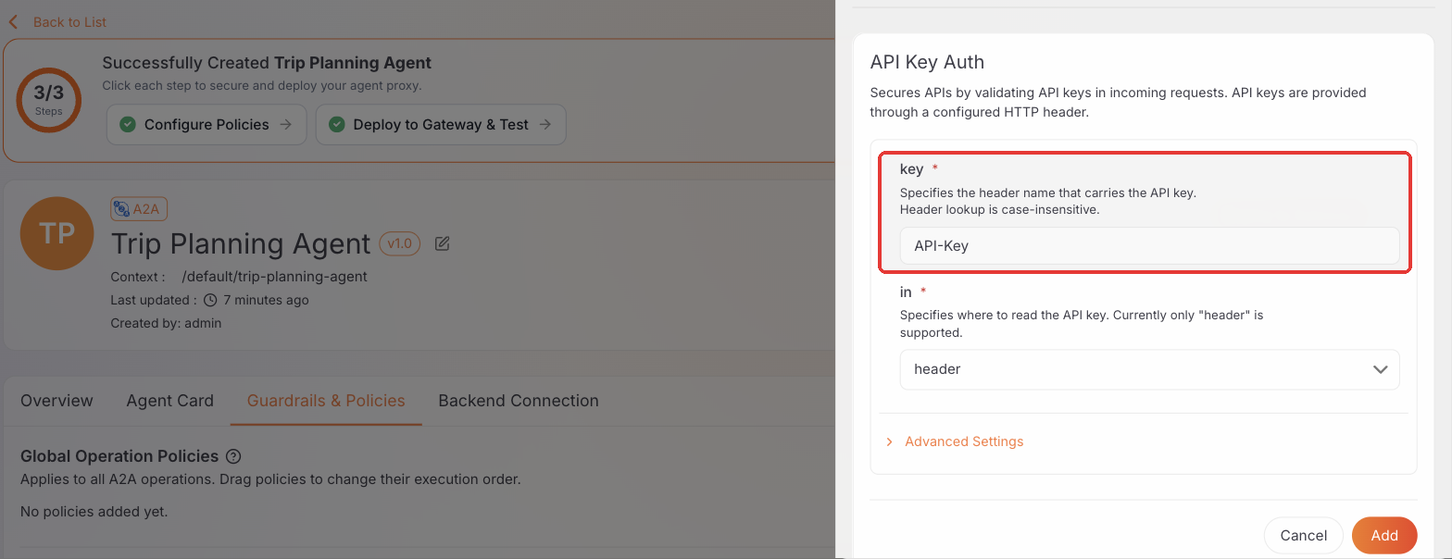
Task: Click the chevron arrow of the header dropdown
Action: pos(1380,369)
